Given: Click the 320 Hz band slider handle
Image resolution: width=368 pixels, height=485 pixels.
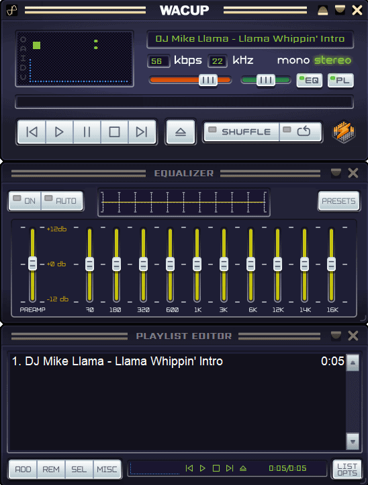Looking at the screenshot, I should (143, 264).
